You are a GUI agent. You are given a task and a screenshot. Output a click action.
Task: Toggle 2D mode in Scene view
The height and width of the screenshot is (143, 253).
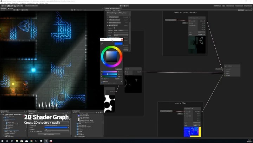[x=14, y=10]
